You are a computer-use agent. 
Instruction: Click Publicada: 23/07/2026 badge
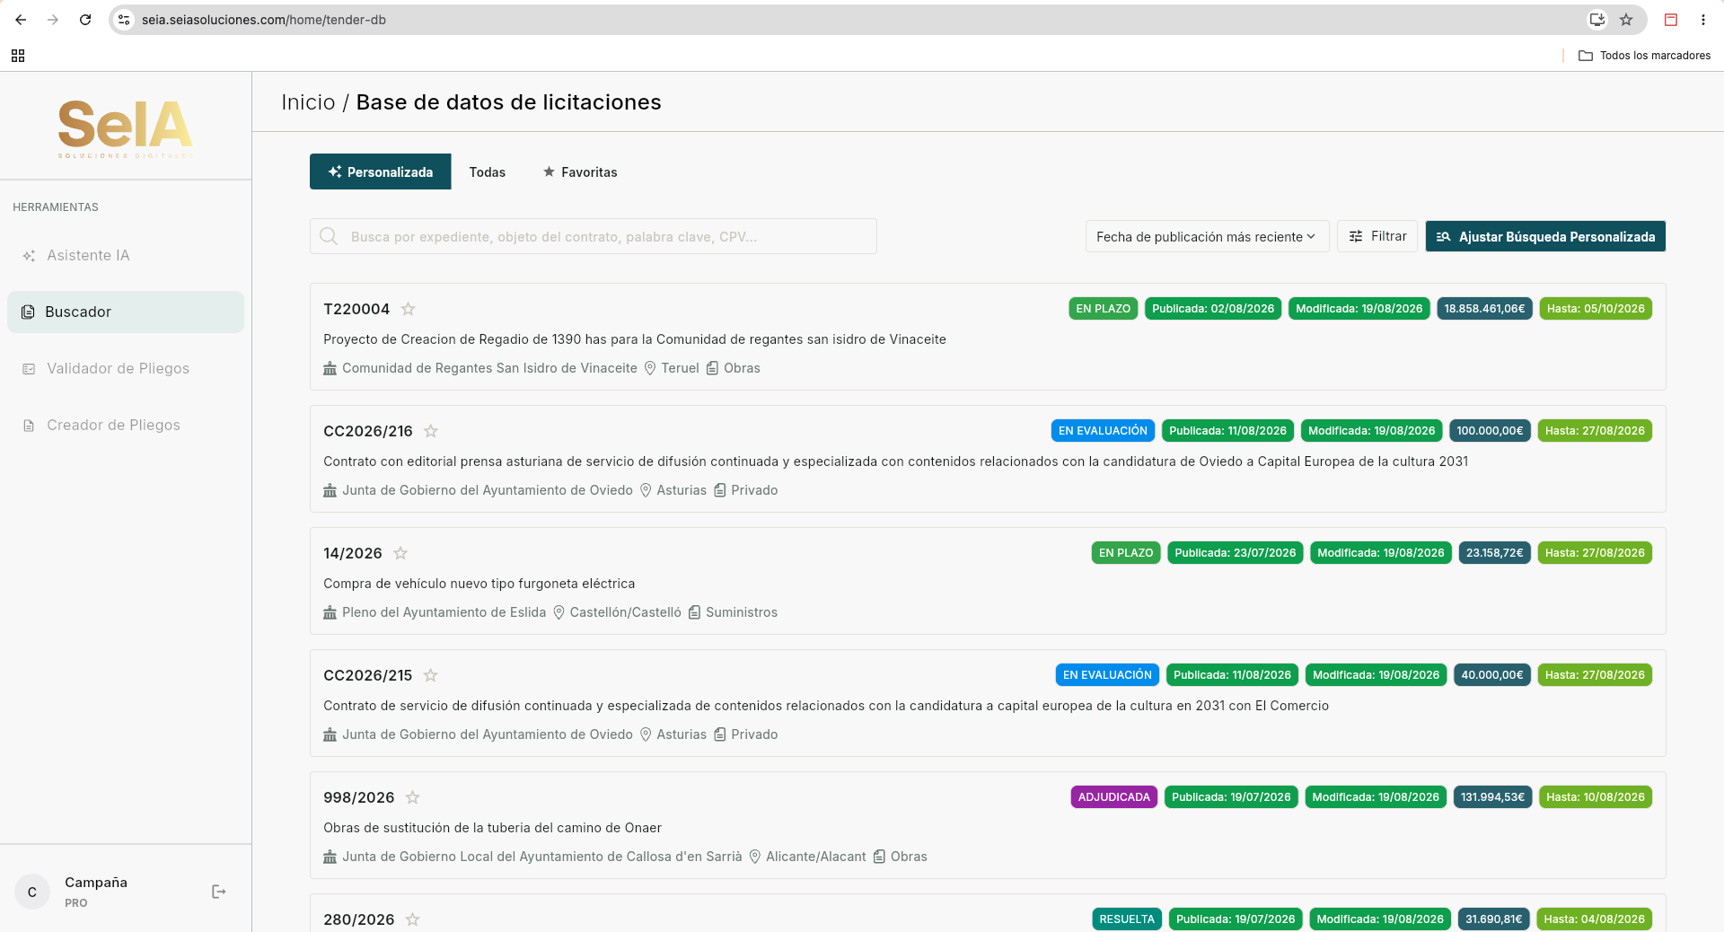click(1235, 553)
